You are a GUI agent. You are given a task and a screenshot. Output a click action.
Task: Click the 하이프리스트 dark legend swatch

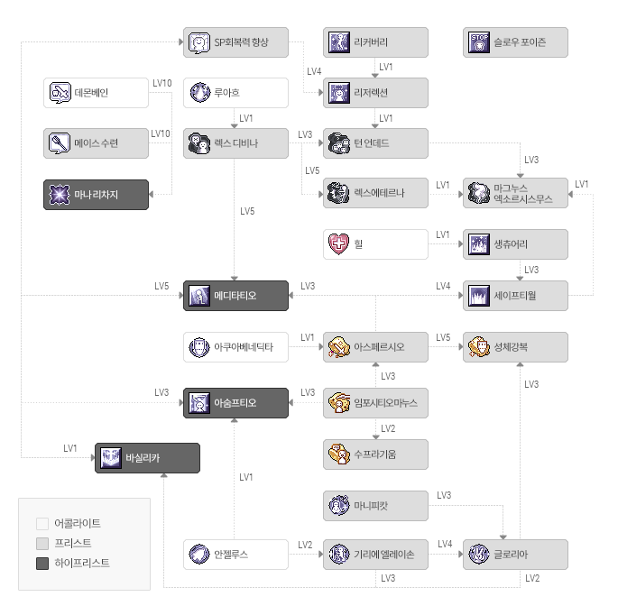click(42, 564)
